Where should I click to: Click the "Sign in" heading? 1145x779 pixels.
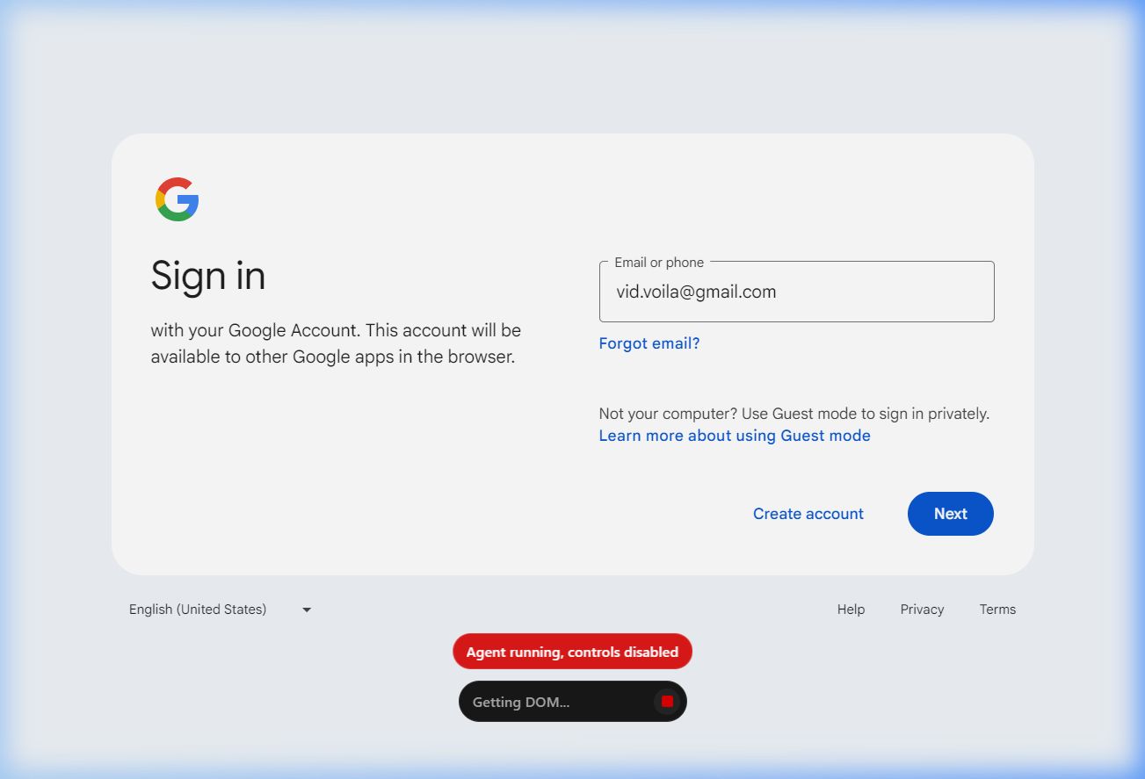[x=208, y=276]
